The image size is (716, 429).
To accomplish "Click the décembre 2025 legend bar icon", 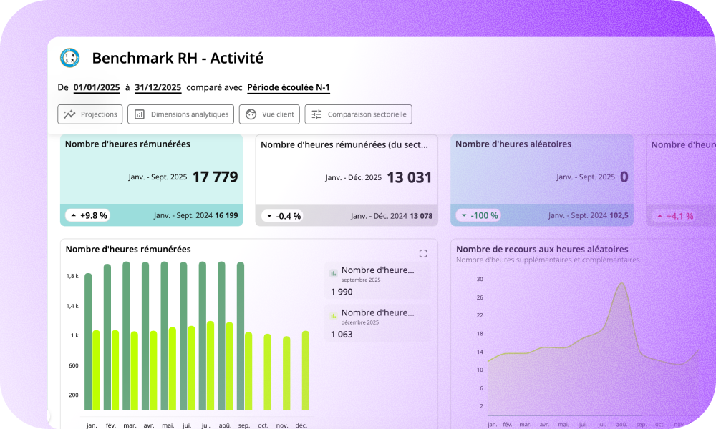I will (x=334, y=316).
